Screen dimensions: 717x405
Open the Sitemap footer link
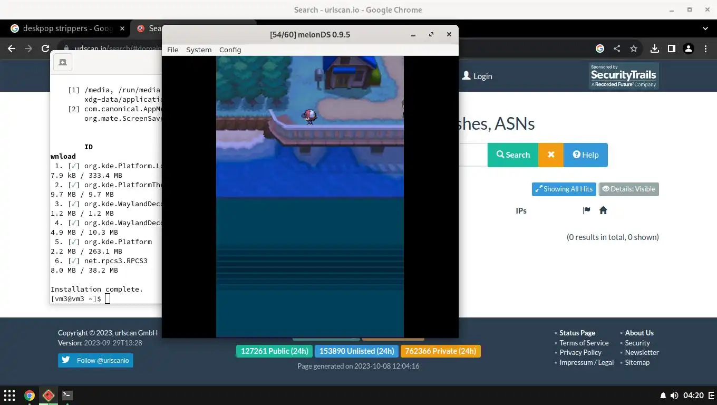(x=637, y=362)
